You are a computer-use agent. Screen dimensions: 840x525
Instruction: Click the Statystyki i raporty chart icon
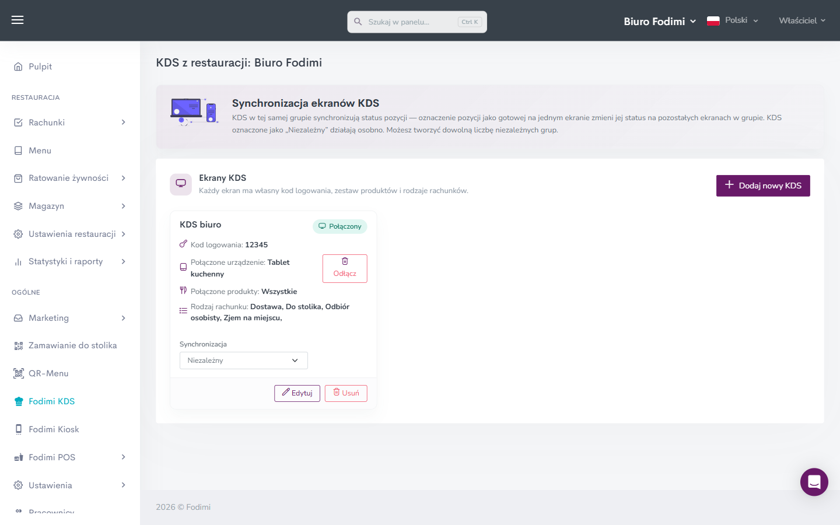click(x=18, y=261)
